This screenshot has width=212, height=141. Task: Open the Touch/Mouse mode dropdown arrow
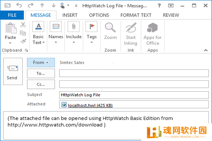click(68, 5)
